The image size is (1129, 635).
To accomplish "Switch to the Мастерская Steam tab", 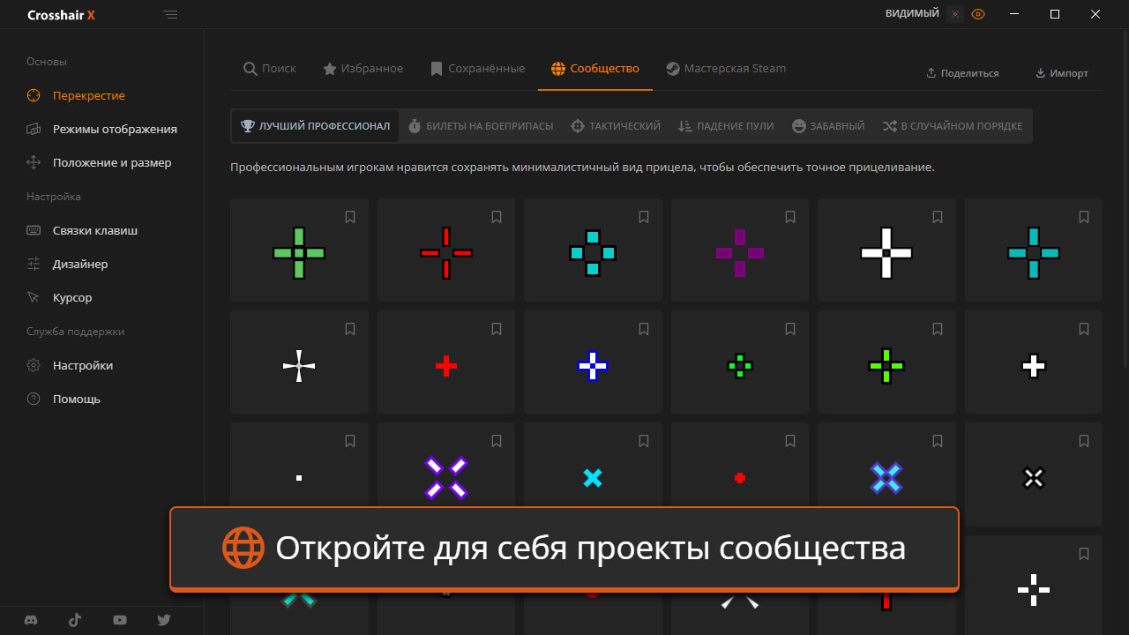I will (726, 68).
